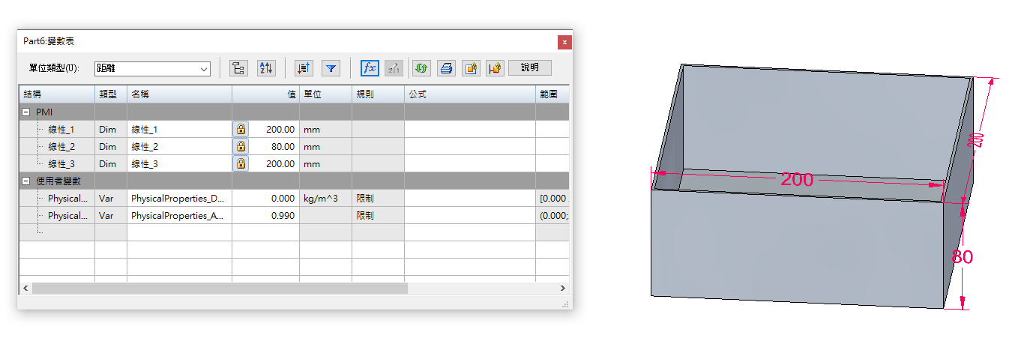Viewport: 1027px width, 353px height.
Task: Collapse the 使用者變數 group
Action: 26,181
